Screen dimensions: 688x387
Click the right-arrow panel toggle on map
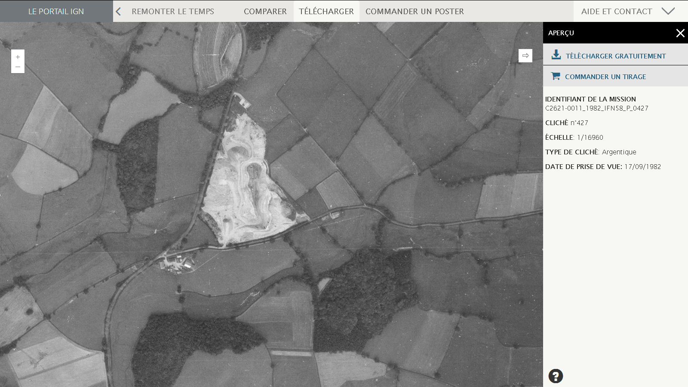click(525, 55)
